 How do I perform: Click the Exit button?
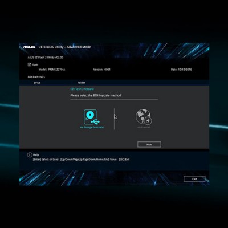click(x=194, y=179)
